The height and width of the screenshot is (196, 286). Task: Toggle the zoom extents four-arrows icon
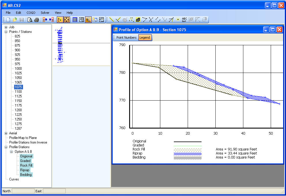pos(67,20)
